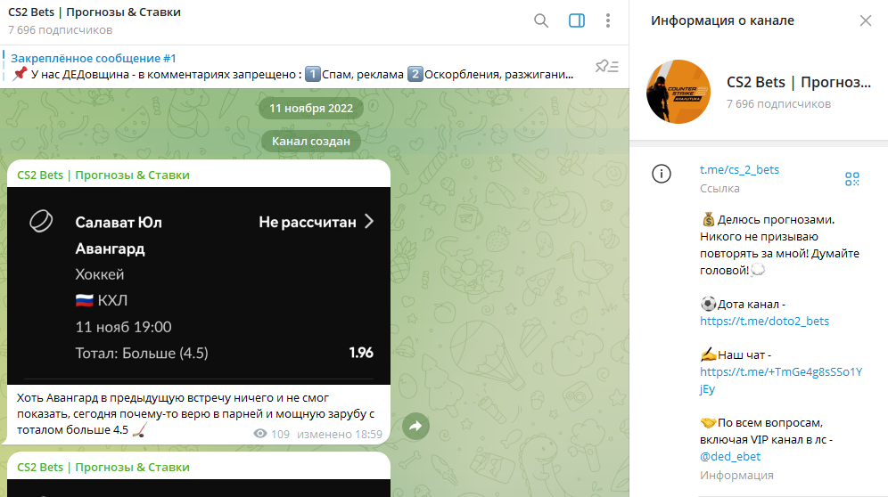Click the Ссылка label under channel link
The image size is (888, 497).
point(719,189)
